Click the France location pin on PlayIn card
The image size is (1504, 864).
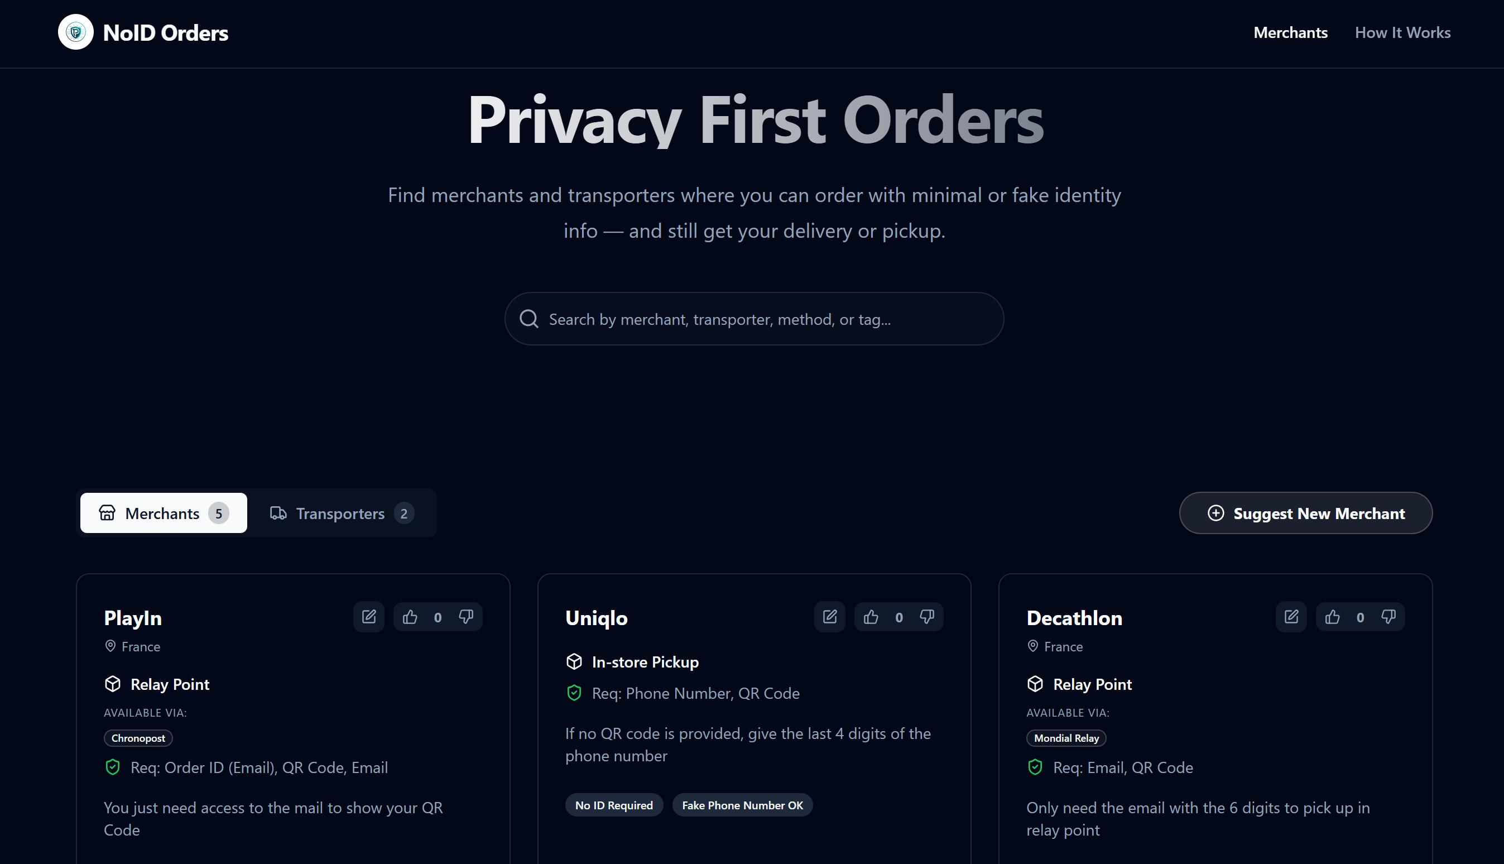click(x=110, y=646)
